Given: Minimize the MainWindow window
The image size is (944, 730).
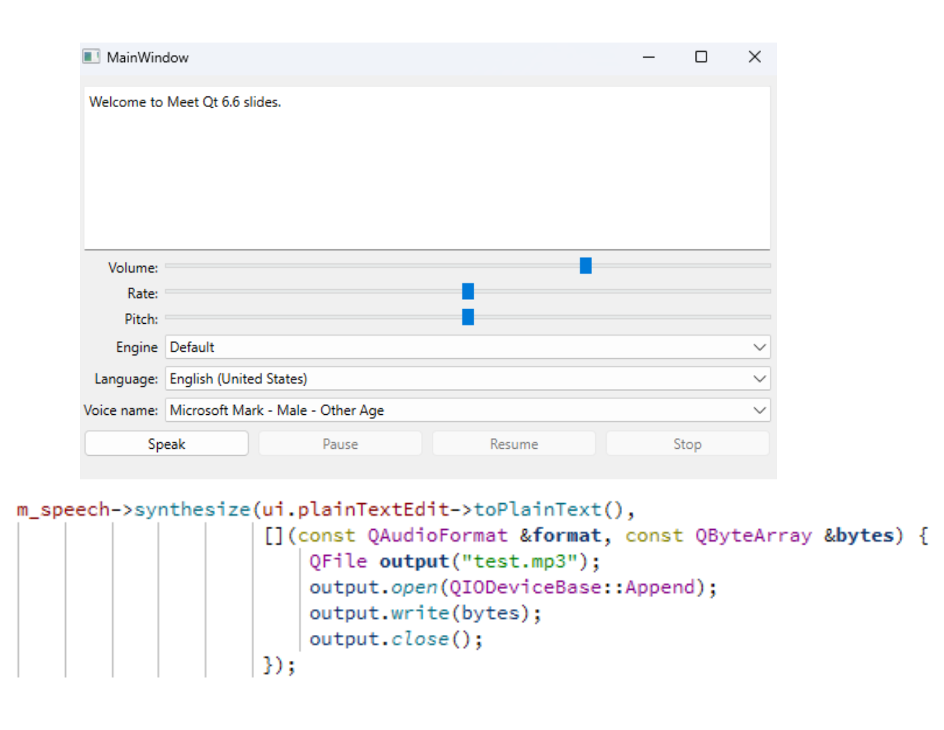Looking at the screenshot, I should click(x=649, y=57).
